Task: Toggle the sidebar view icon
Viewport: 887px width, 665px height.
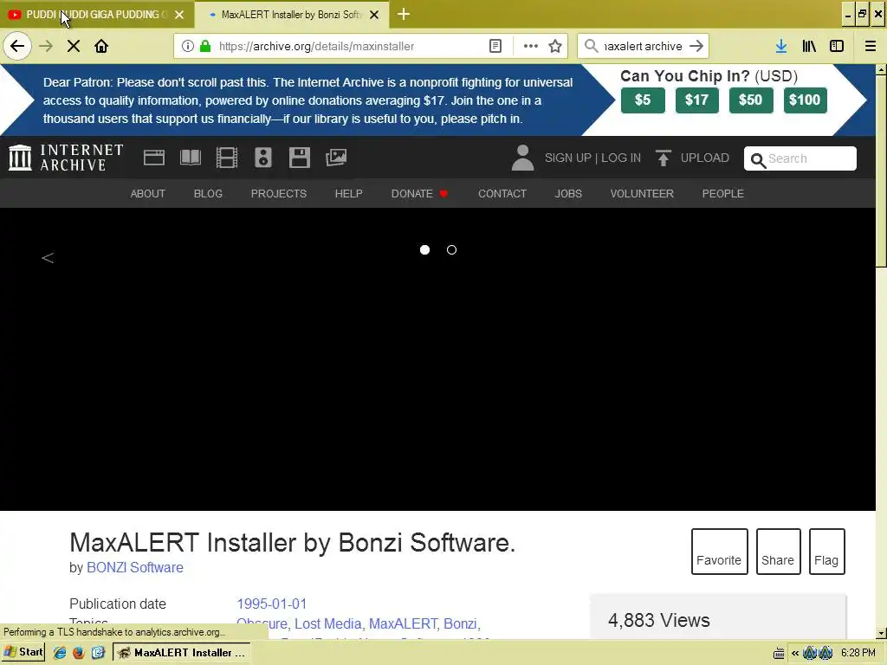Action: pyautogui.click(x=837, y=46)
